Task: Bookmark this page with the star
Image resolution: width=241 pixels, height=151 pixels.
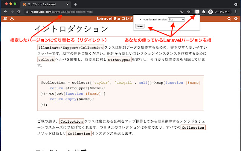Action: (x=189, y=12)
